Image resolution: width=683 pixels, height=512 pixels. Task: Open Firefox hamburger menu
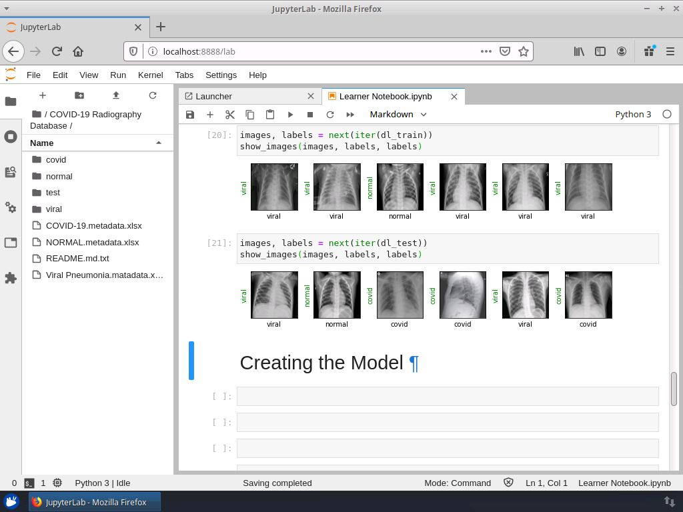pyautogui.click(x=670, y=51)
